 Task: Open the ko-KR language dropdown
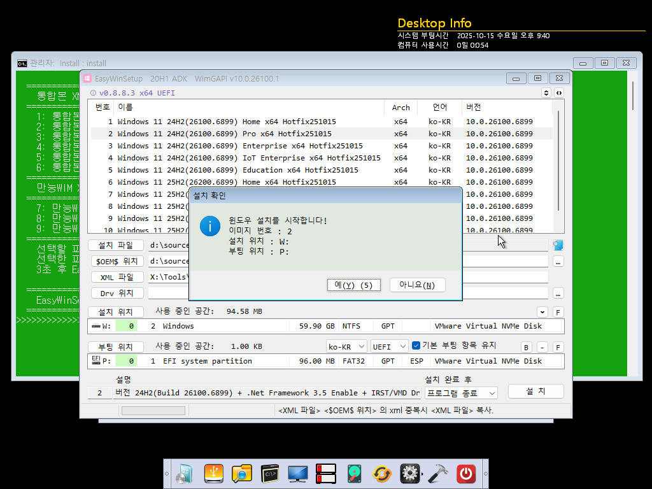point(346,346)
